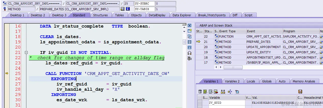Click the program icon beside the CL_CRM_APPOINT_SRV_IMPL field
The image size is (323, 108).
[x=5, y=4]
